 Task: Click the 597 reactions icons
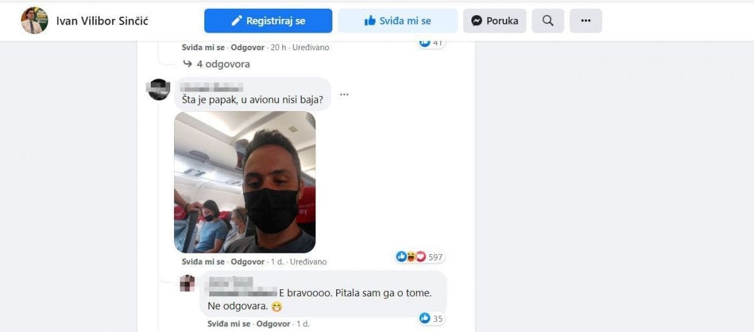tap(411, 257)
